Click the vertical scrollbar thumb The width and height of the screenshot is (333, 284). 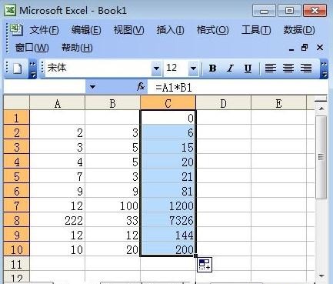pyautogui.click(x=321, y=157)
